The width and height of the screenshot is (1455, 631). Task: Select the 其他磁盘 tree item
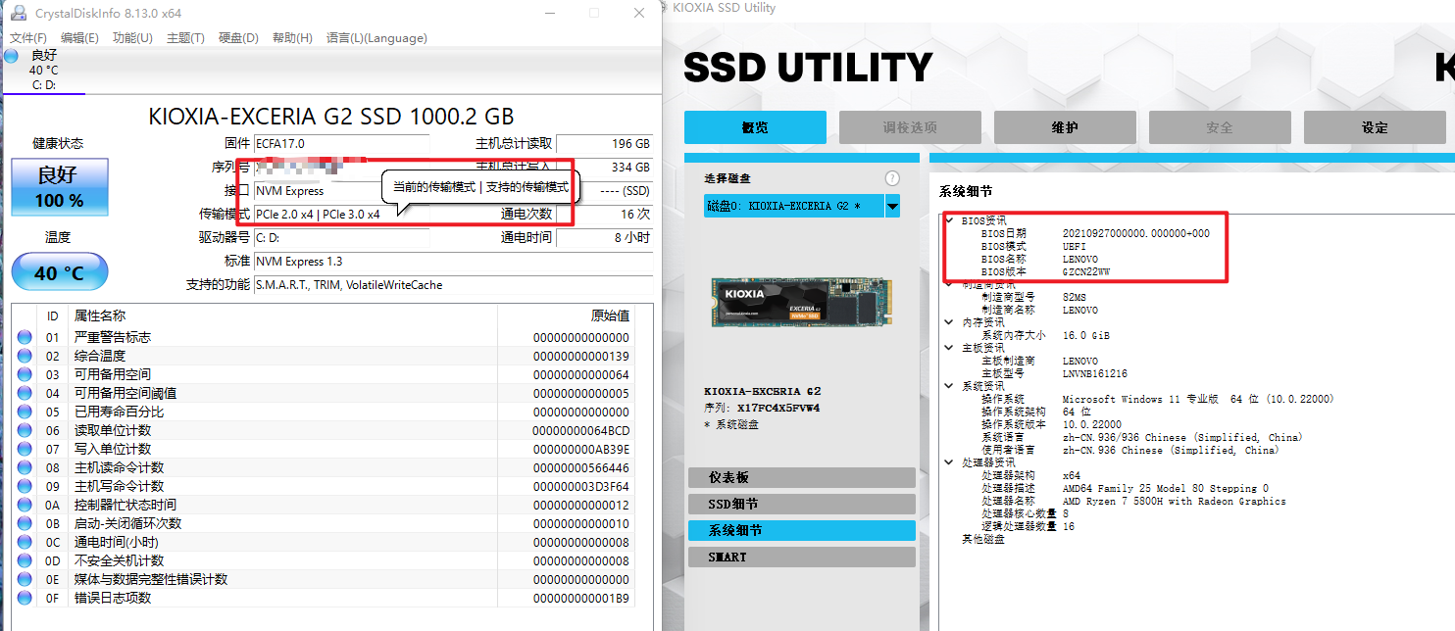(x=982, y=539)
